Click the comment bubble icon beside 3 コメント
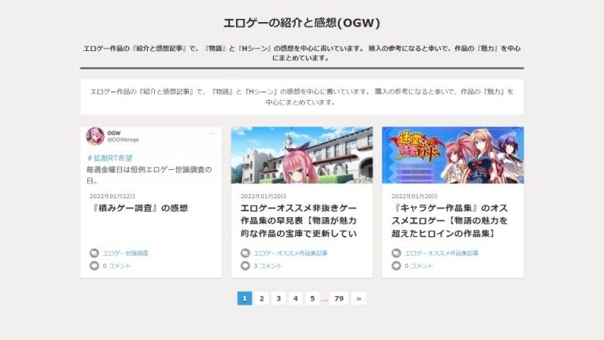The height and width of the screenshot is (340, 604). click(x=245, y=266)
